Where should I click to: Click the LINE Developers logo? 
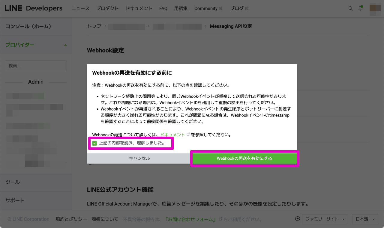click(34, 8)
